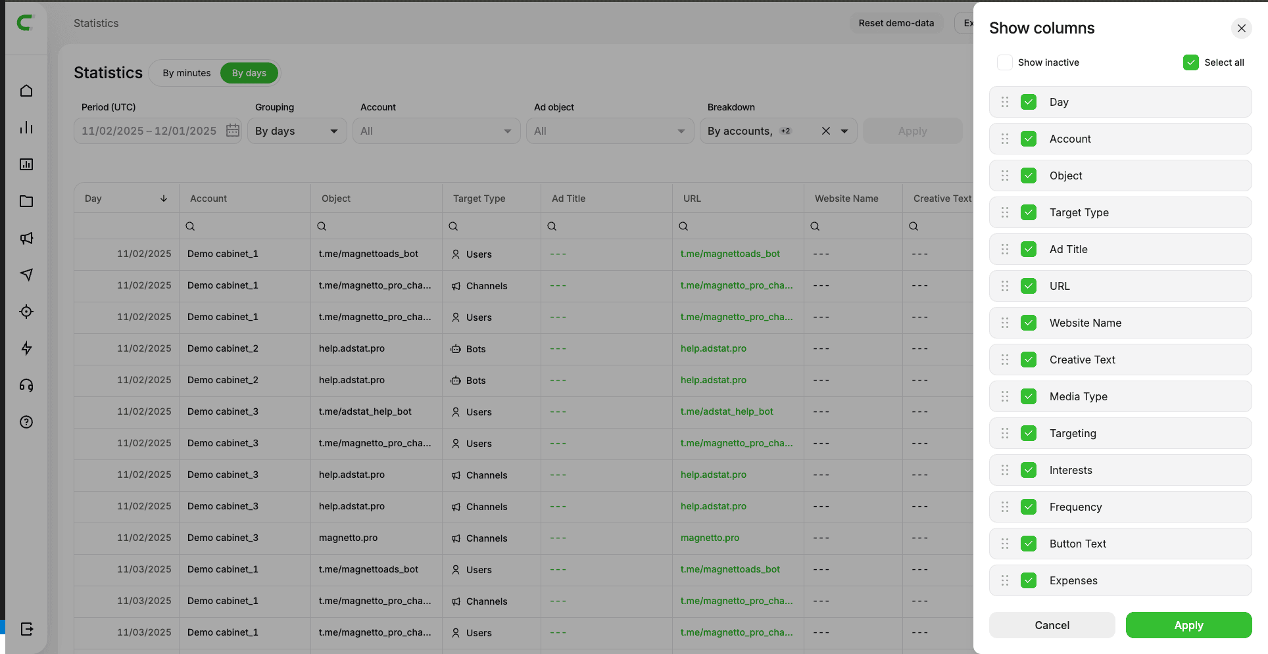Open the Account filter dropdown showing All
The width and height of the screenshot is (1268, 654).
(x=436, y=131)
